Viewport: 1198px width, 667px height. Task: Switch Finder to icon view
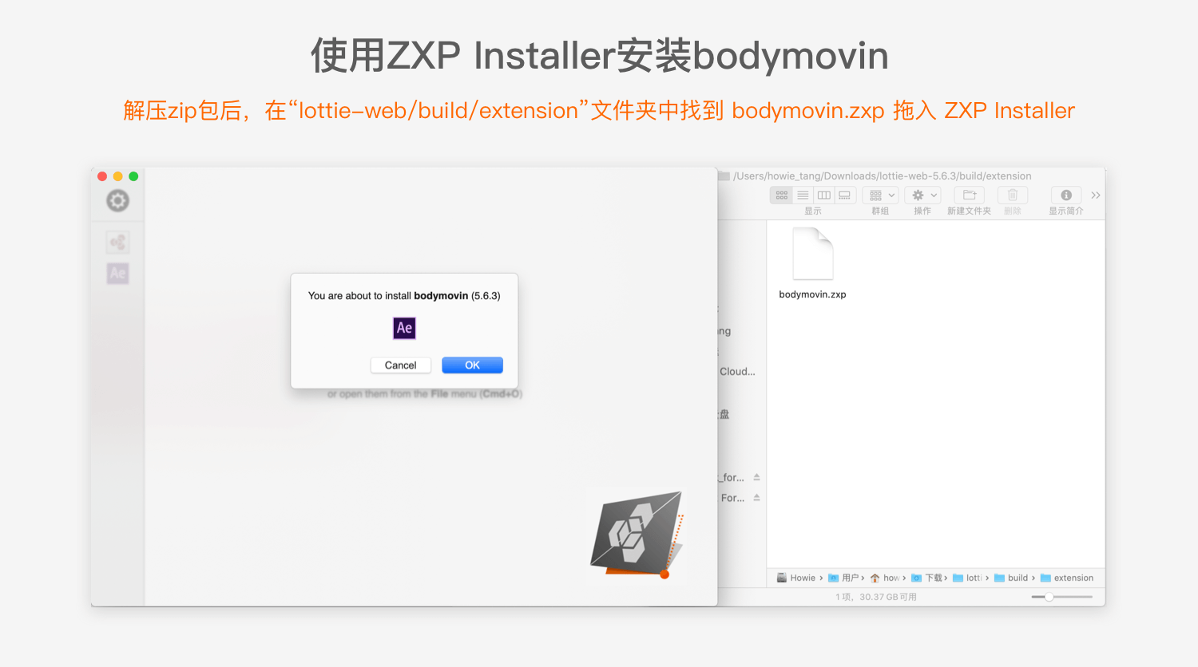[x=782, y=195]
